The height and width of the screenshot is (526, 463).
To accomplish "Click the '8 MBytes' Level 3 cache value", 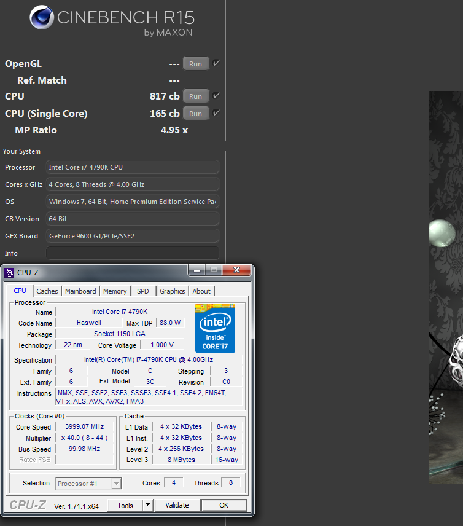I will (x=181, y=460).
